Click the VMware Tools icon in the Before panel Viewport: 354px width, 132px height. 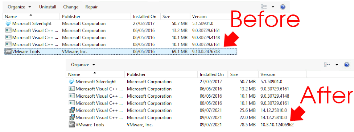click(x=8, y=52)
